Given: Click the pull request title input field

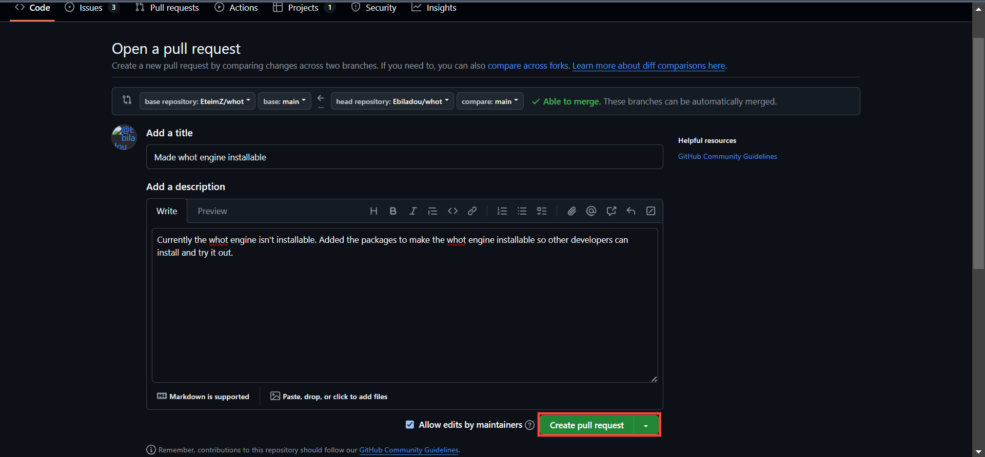Looking at the screenshot, I should tap(404, 157).
